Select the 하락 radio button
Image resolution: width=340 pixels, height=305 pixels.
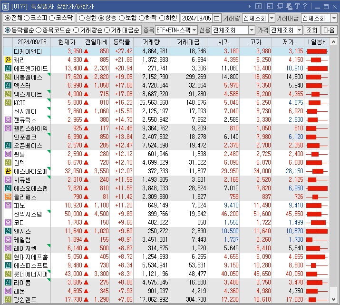[142, 18]
